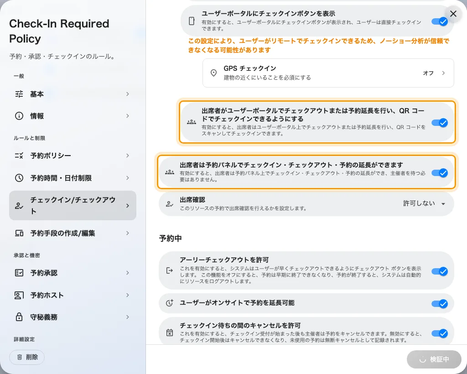Click the Check-In Required Policy title

[x=59, y=31]
